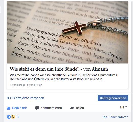This screenshot has height=122, width=133.
Task: Show who reacted via the 14 count
Action: [18, 117]
